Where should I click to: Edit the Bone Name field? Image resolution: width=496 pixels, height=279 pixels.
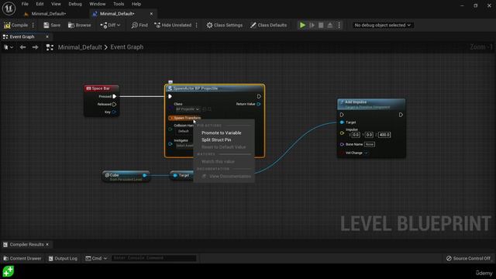pos(370,144)
